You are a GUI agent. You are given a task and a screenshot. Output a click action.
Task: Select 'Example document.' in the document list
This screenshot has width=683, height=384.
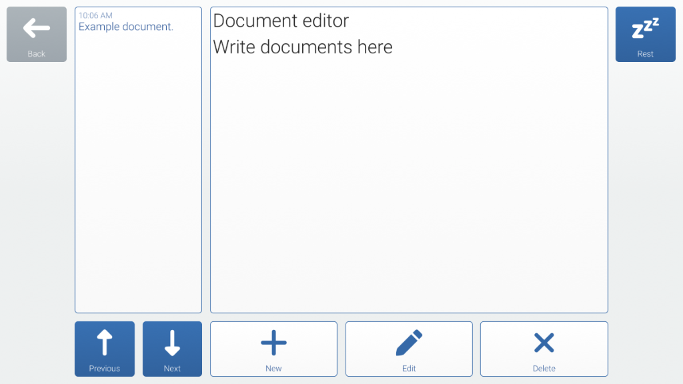click(126, 27)
